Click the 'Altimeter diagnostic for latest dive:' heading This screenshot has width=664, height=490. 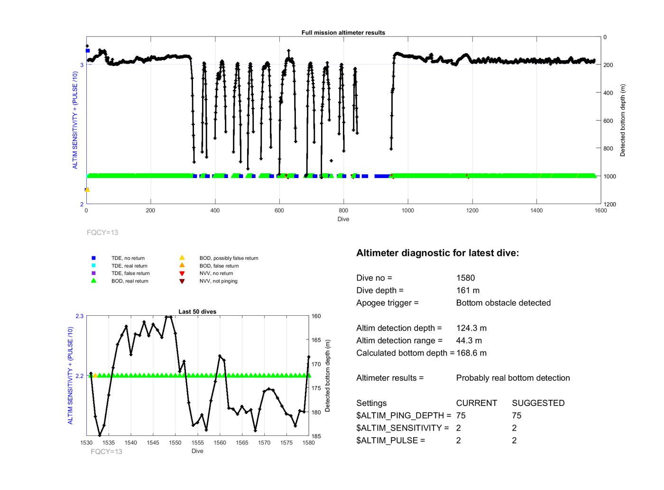[438, 253]
